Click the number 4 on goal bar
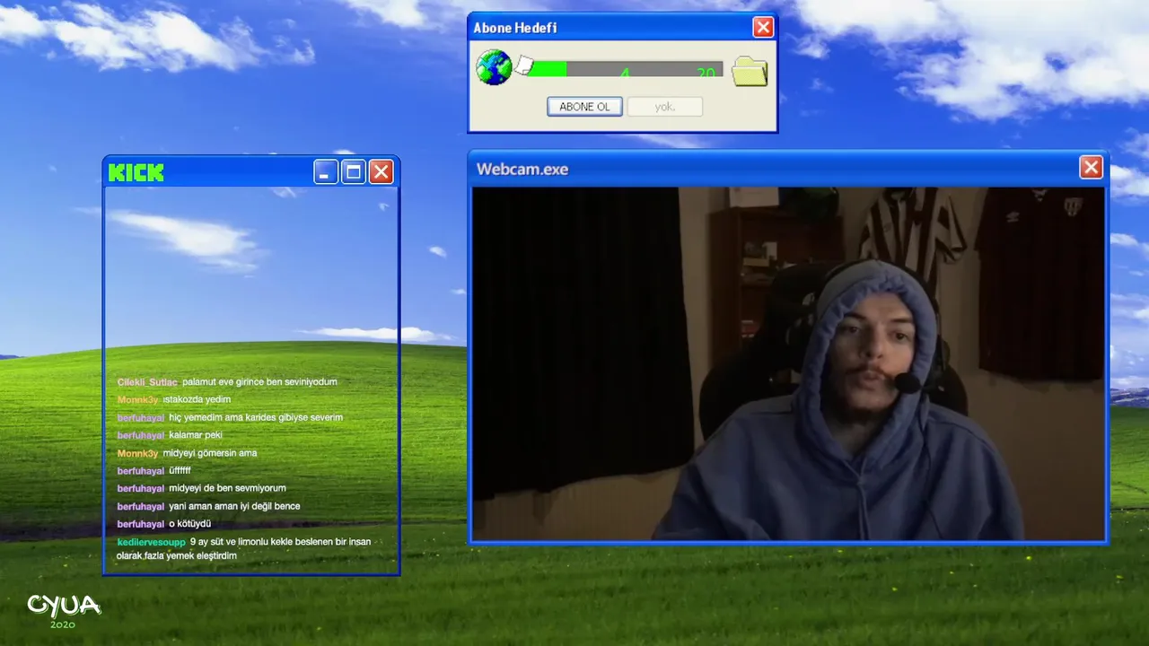This screenshot has height=646, width=1149. 625,73
